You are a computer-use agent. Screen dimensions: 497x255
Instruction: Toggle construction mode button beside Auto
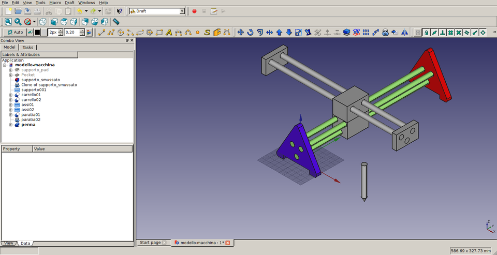pos(30,32)
